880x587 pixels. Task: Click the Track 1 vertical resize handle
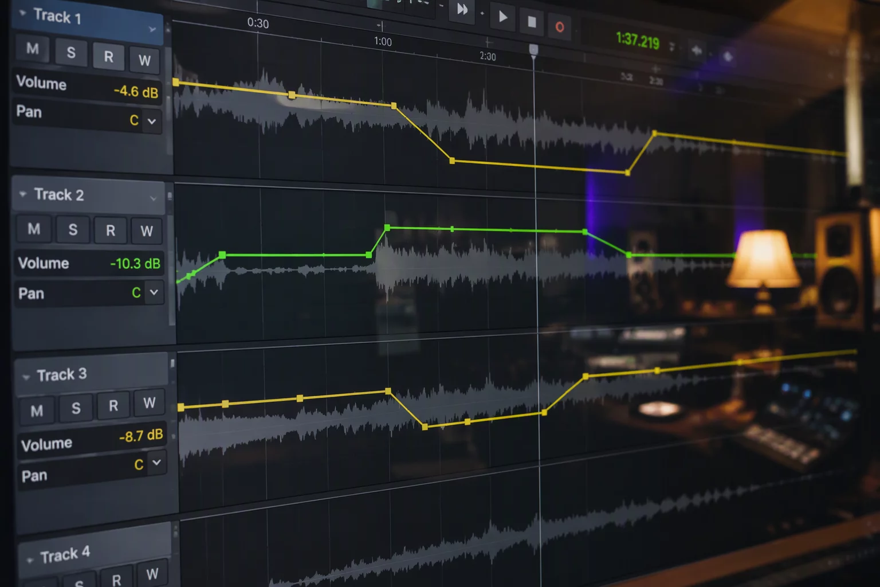169,100
